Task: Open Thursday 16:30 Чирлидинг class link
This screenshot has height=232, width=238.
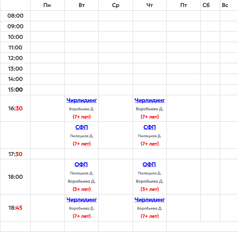Action: point(150,100)
